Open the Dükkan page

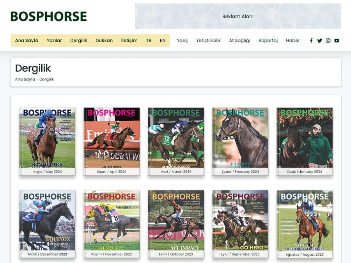pyautogui.click(x=103, y=40)
